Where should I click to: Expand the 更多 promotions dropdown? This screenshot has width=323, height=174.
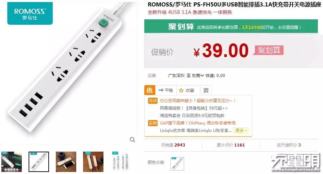pyautogui.click(x=241, y=131)
